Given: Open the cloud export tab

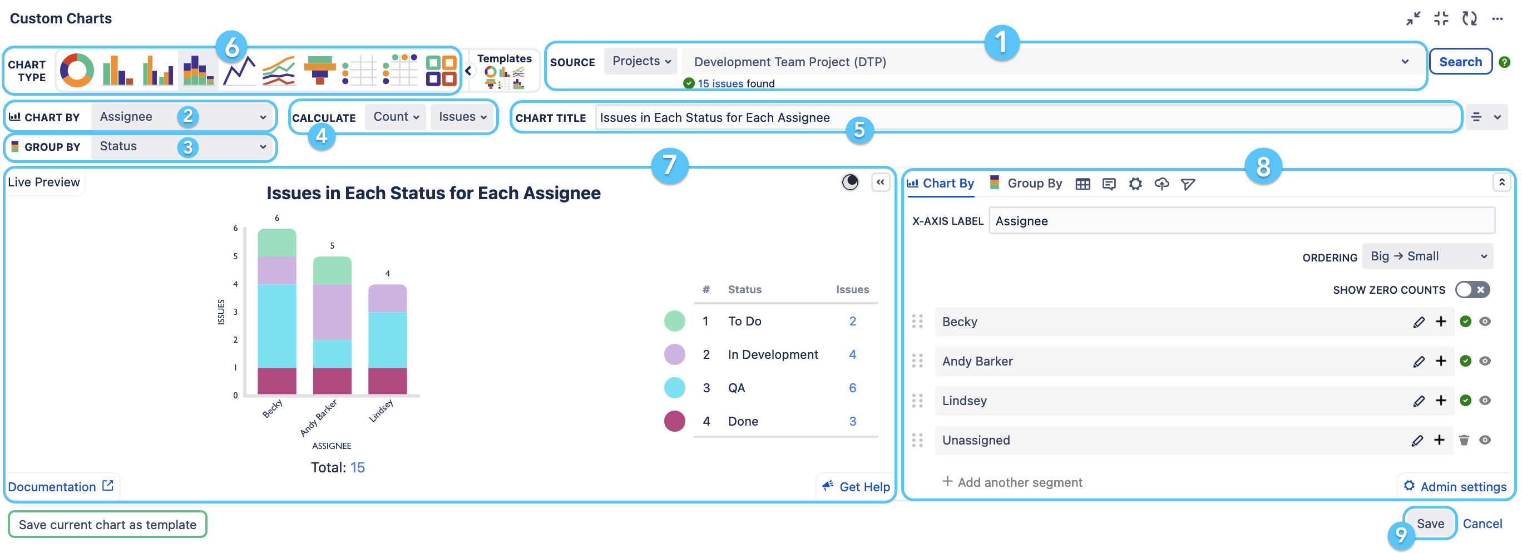Looking at the screenshot, I should pyautogui.click(x=1162, y=184).
